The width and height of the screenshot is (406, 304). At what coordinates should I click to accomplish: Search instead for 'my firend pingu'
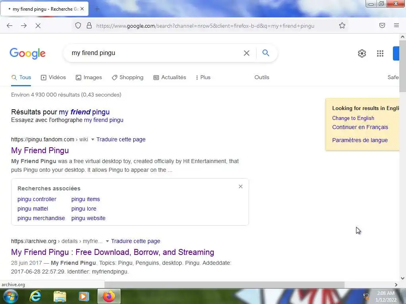click(x=103, y=120)
